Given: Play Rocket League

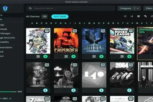Looking at the screenshot, I should 129,56.
